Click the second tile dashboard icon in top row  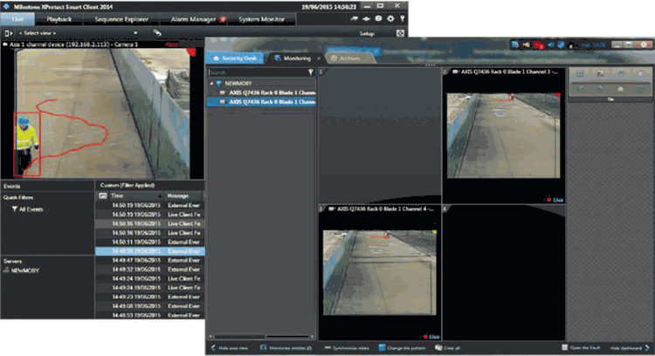[x=600, y=73]
